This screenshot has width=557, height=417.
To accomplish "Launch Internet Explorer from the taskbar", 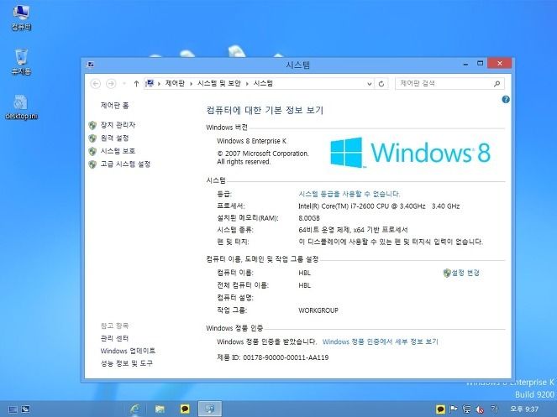I will [134, 409].
